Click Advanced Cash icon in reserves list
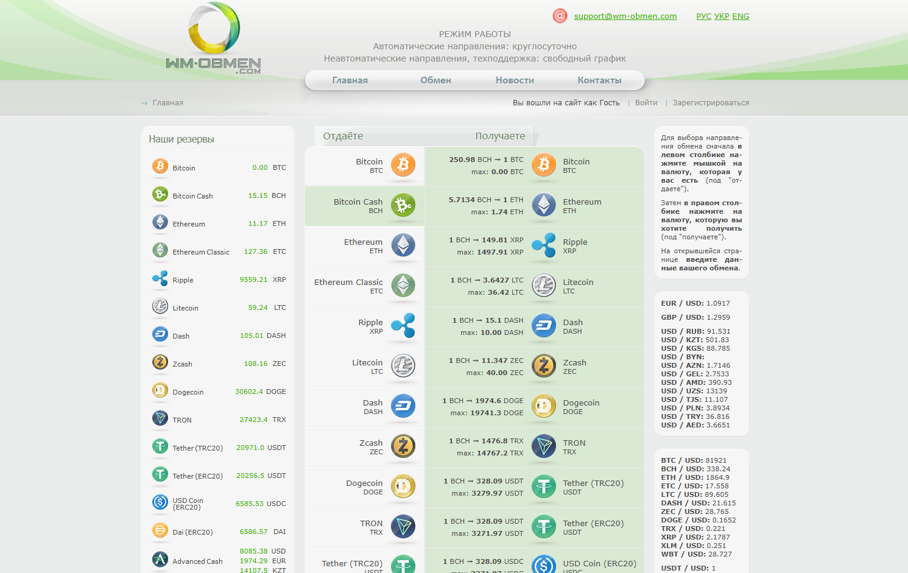The image size is (908, 573). pos(160,559)
